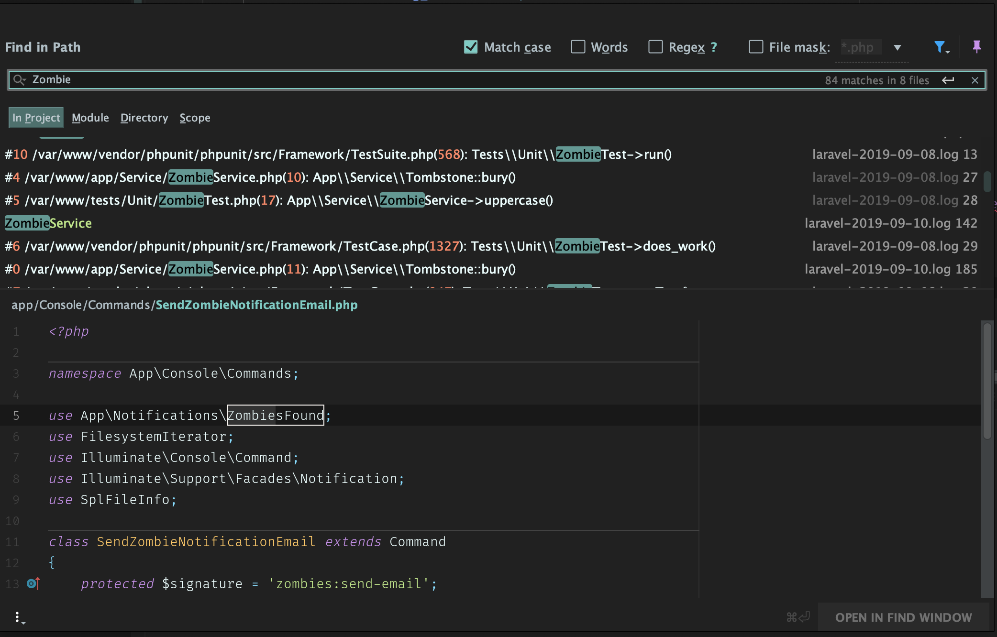Viewport: 997px width, 637px height.
Task: Uncheck the Match case checkbox
Action: (471, 47)
